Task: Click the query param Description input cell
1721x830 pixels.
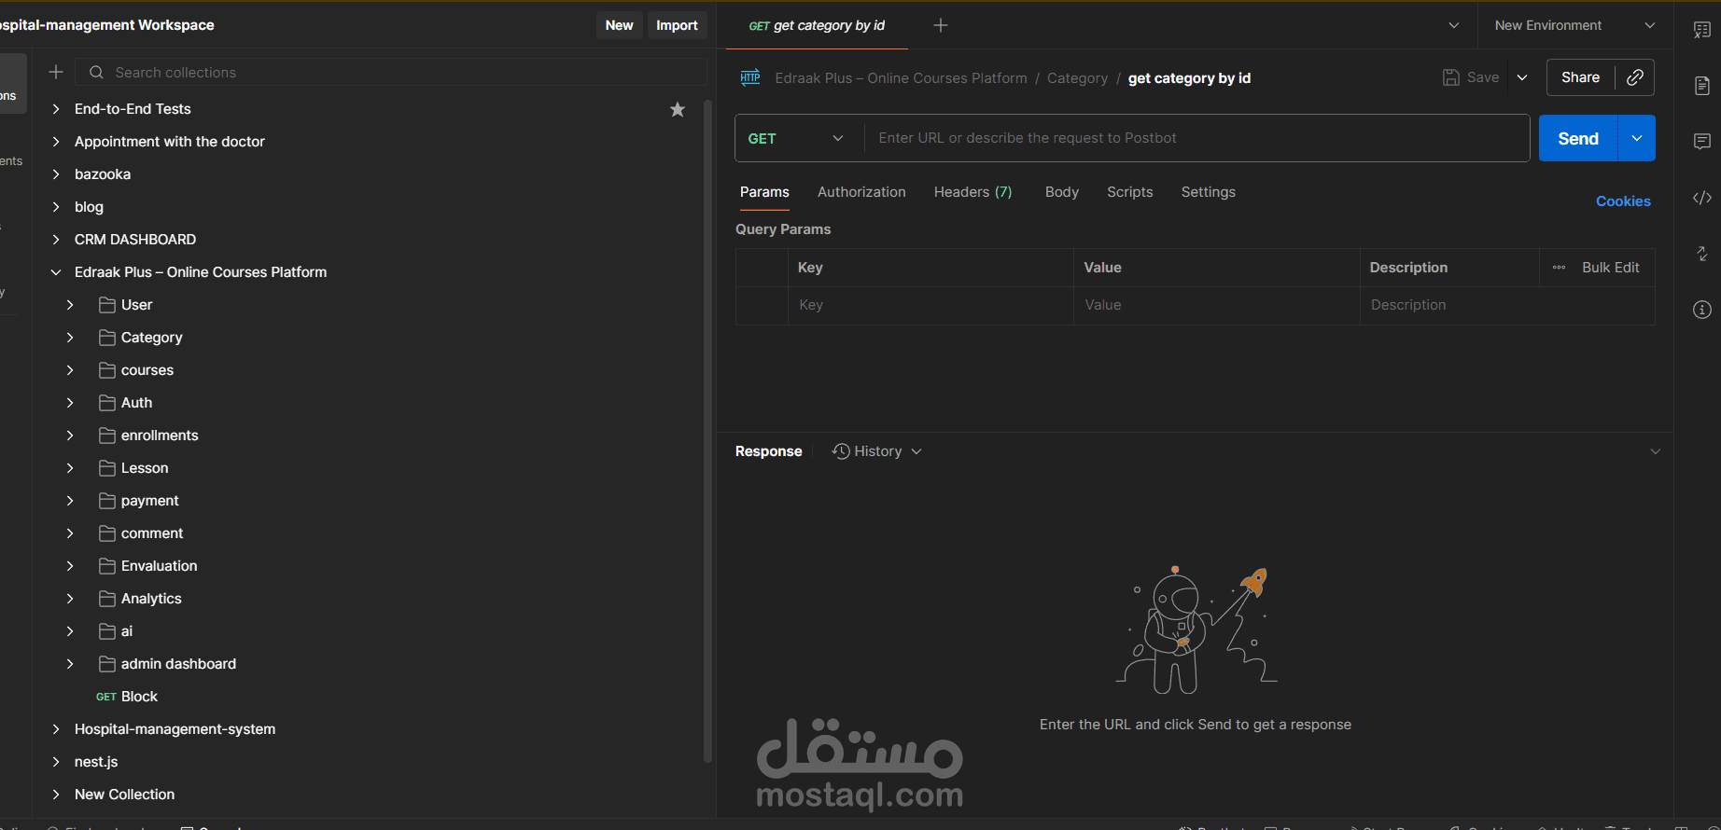Action: click(x=1507, y=306)
